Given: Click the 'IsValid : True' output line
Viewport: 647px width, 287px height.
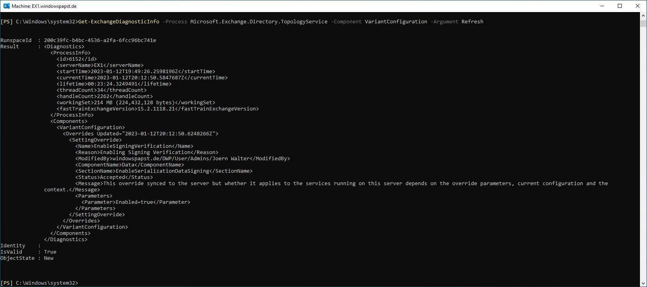Looking at the screenshot, I should [28, 252].
